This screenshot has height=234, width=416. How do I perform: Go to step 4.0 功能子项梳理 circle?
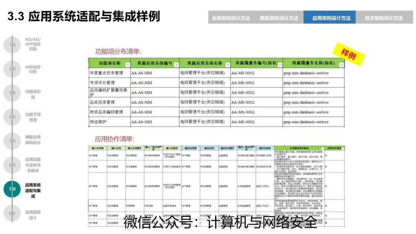pos(12,117)
